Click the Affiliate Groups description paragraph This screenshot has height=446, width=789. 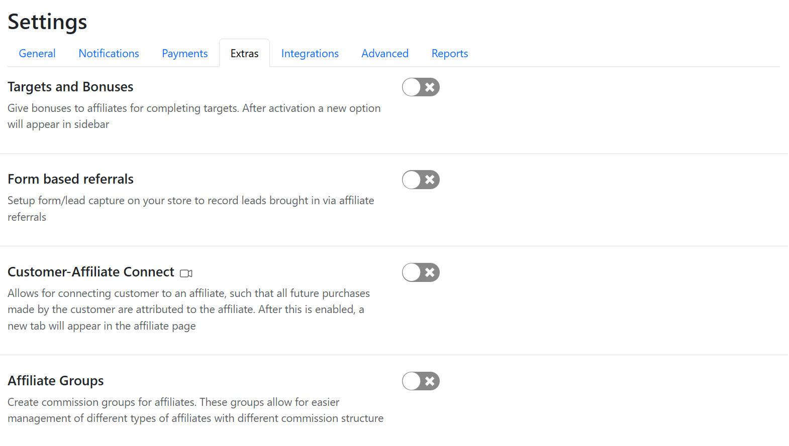[x=195, y=410]
